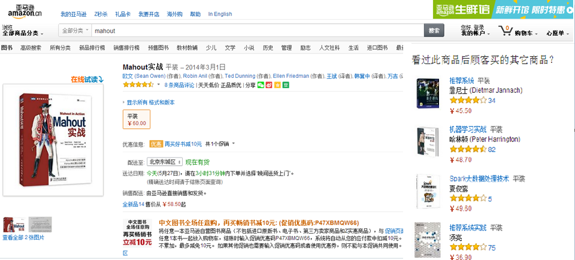Click the Amazon.cn logo
This screenshot has height=260, width=575.
click(x=25, y=11)
